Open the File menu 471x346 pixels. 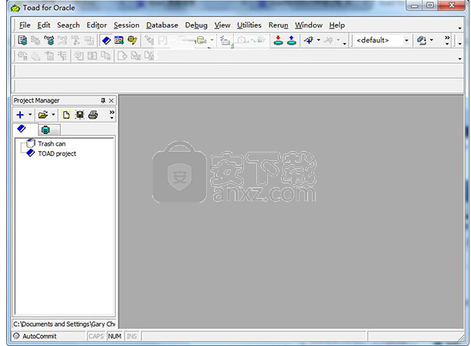coord(25,25)
